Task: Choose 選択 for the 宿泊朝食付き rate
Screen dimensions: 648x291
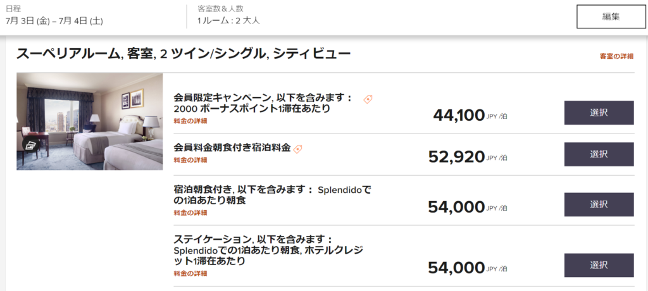Action: [599, 204]
